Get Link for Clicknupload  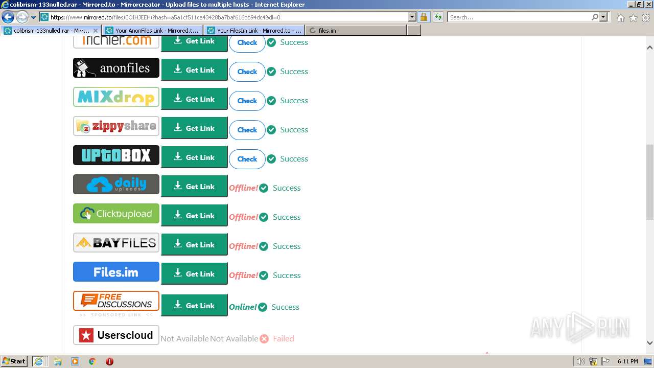[194, 216]
